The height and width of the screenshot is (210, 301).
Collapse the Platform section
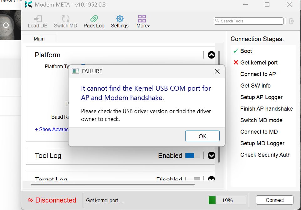click(211, 55)
